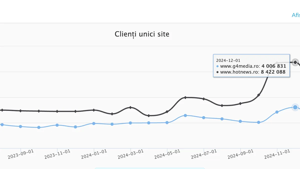Viewport: 300px width, 169px height.
Task: Click www.g4media.ro entry in the tooltip
Action: click(x=251, y=66)
